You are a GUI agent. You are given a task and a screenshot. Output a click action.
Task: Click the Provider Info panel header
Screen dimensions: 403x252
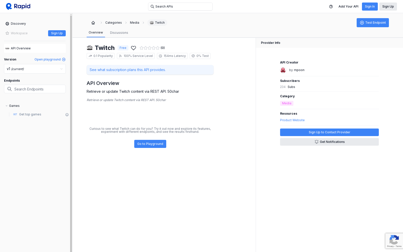[x=329, y=43]
